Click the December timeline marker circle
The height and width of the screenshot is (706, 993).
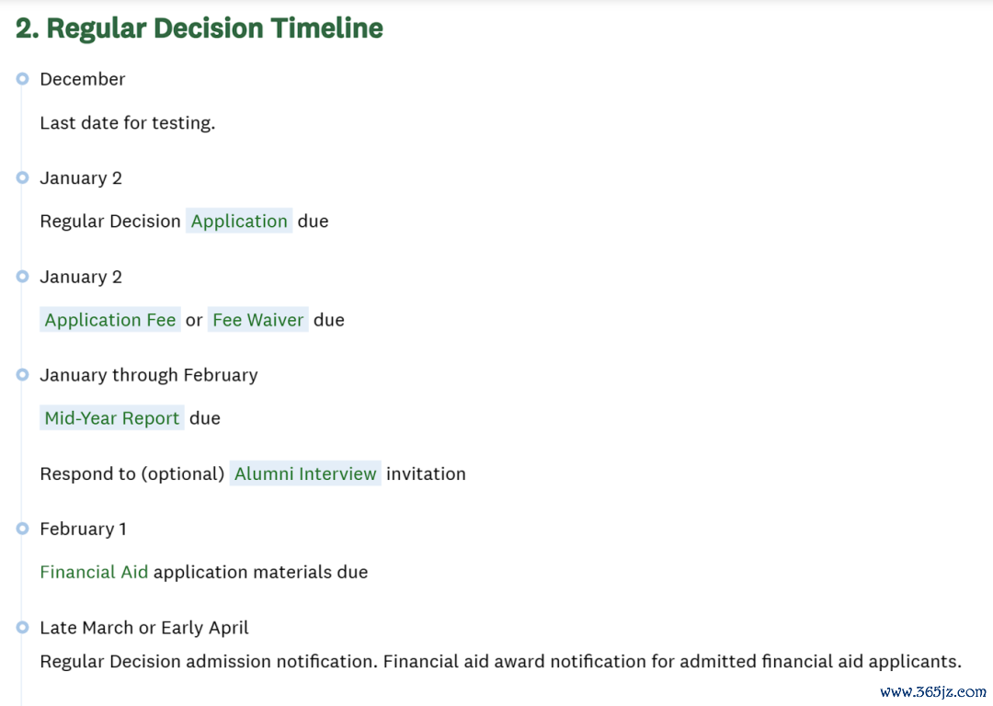click(23, 79)
